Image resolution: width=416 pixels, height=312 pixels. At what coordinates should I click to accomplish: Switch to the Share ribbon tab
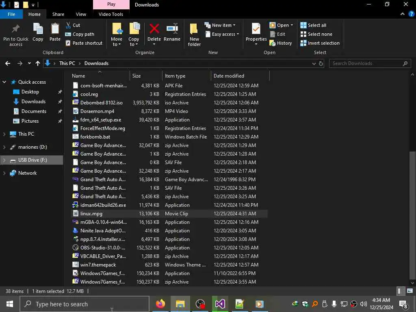58,14
